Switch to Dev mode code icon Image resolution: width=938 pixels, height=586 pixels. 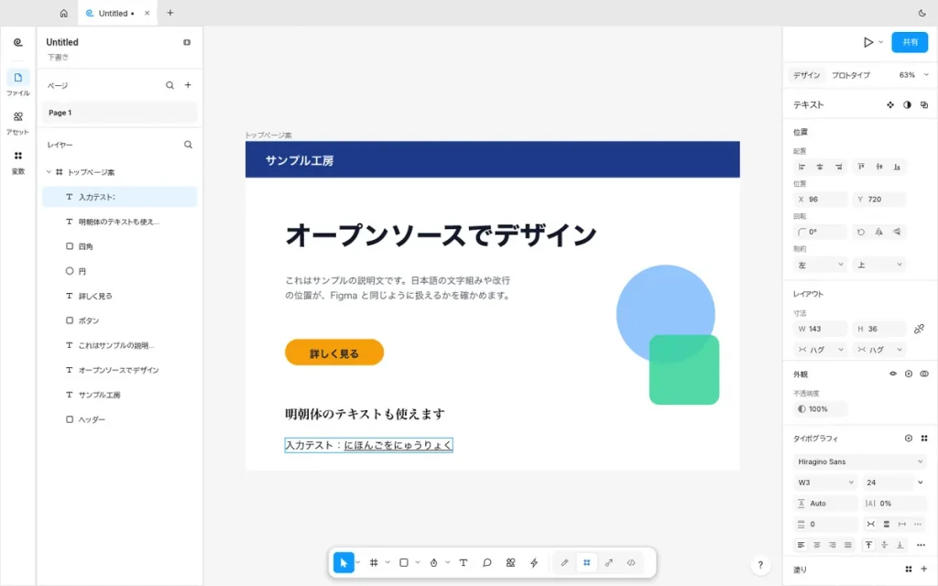click(631, 563)
